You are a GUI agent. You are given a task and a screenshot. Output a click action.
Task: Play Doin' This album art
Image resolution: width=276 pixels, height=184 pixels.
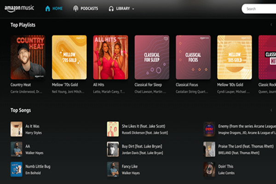coord(209,169)
